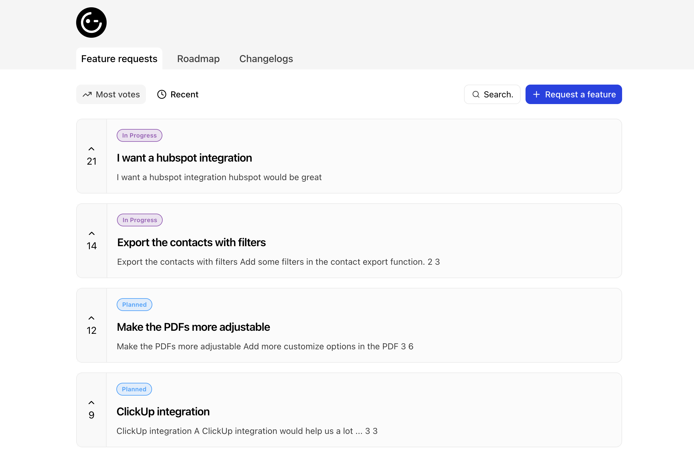Click the trending arrow icon on Most votes

click(x=87, y=95)
